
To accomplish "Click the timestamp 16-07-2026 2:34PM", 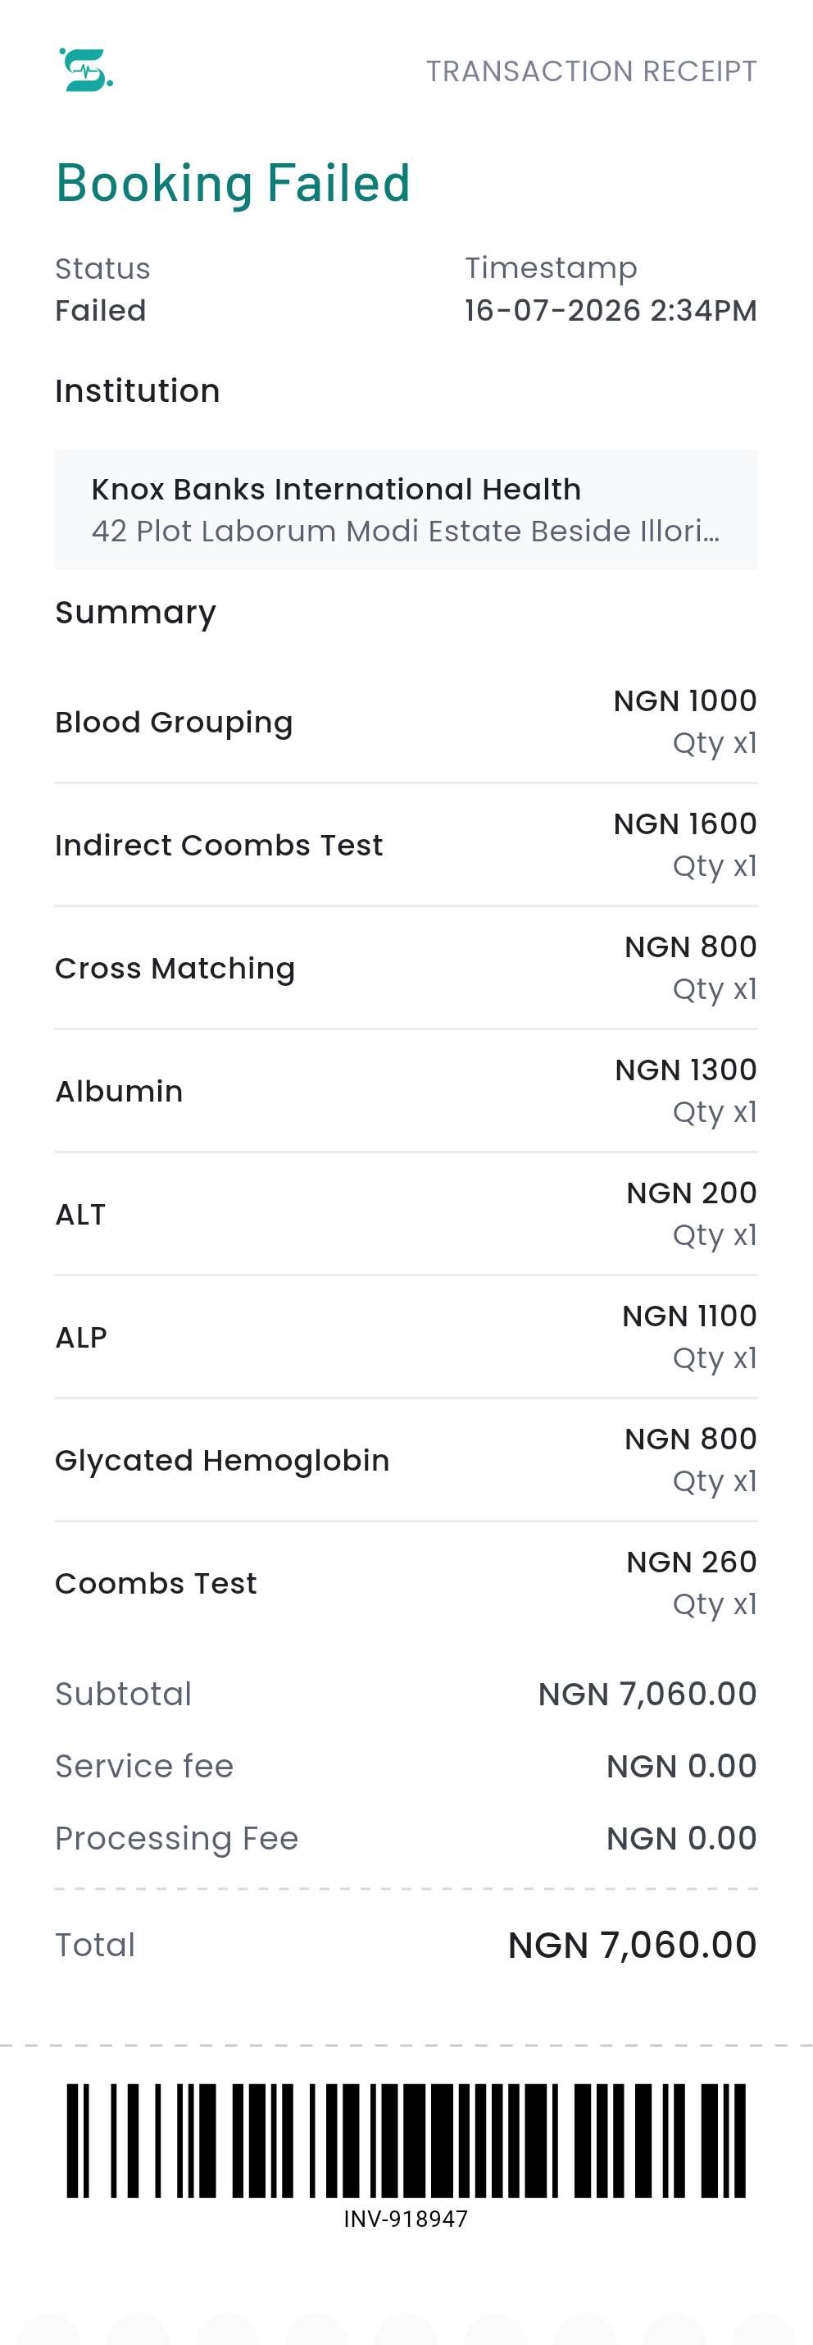I will pos(611,310).
